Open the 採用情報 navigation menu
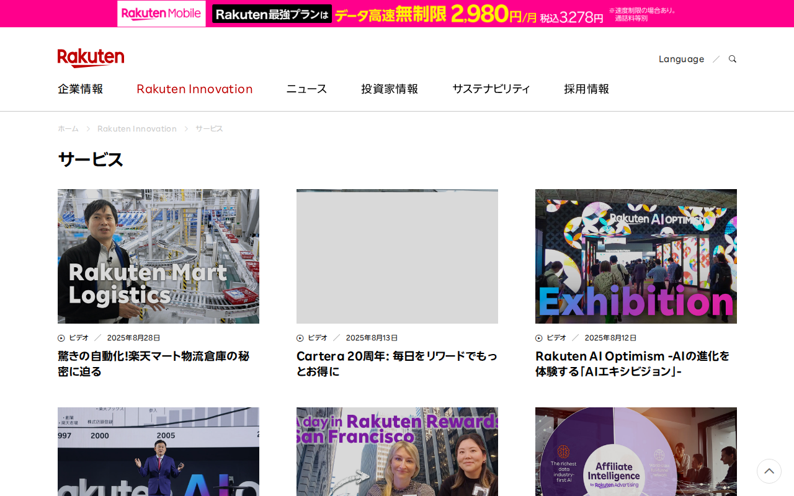794x496 pixels. [x=586, y=87]
